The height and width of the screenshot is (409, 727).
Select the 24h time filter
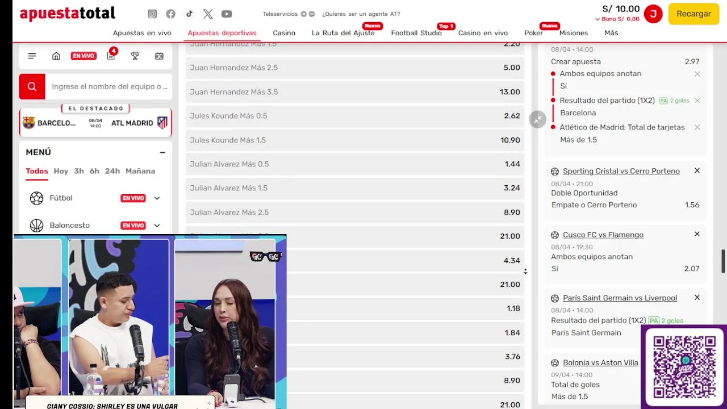(x=112, y=171)
